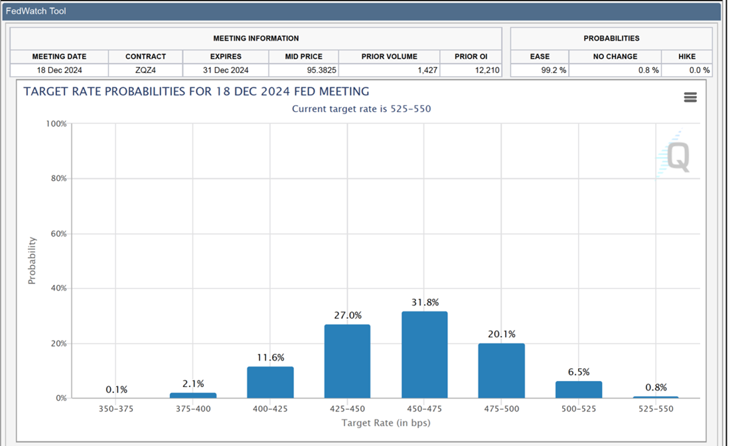The width and height of the screenshot is (730, 446).
Task: Click the 425-450 bar showing 27.0%
Action: click(x=347, y=361)
